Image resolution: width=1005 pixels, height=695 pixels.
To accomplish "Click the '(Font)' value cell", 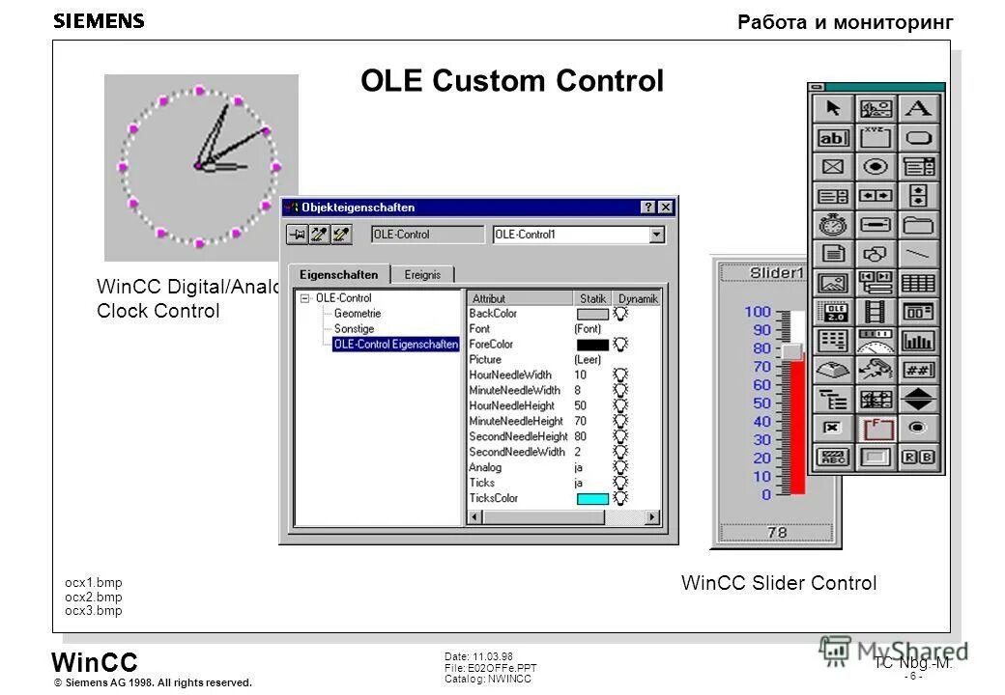I will pyautogui.click(x=588, y=329).
